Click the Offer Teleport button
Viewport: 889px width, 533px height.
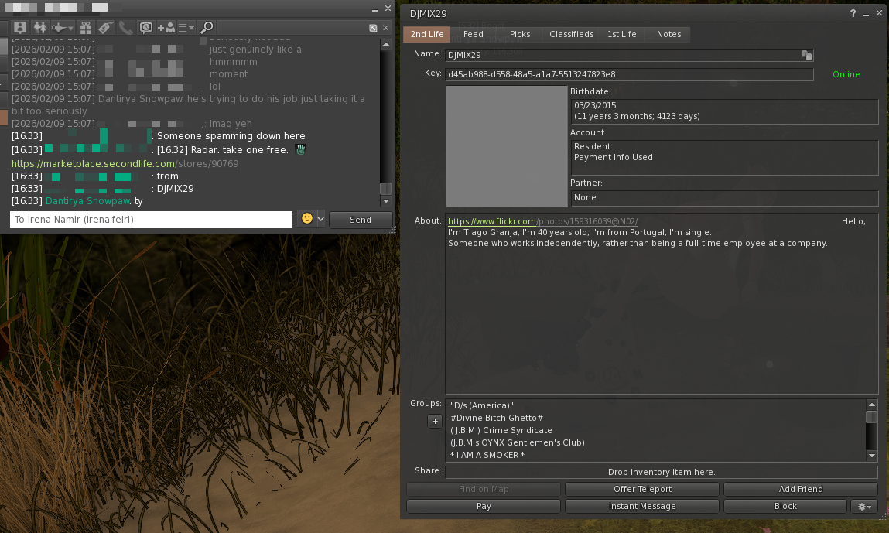click(x=642, y=489)
